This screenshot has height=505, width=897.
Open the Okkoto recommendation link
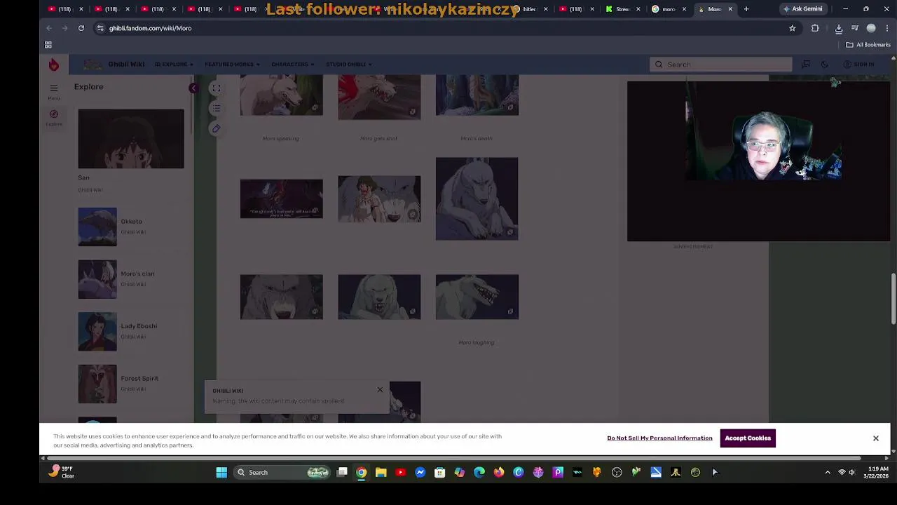pyautogui.click(x=131, y=227)
